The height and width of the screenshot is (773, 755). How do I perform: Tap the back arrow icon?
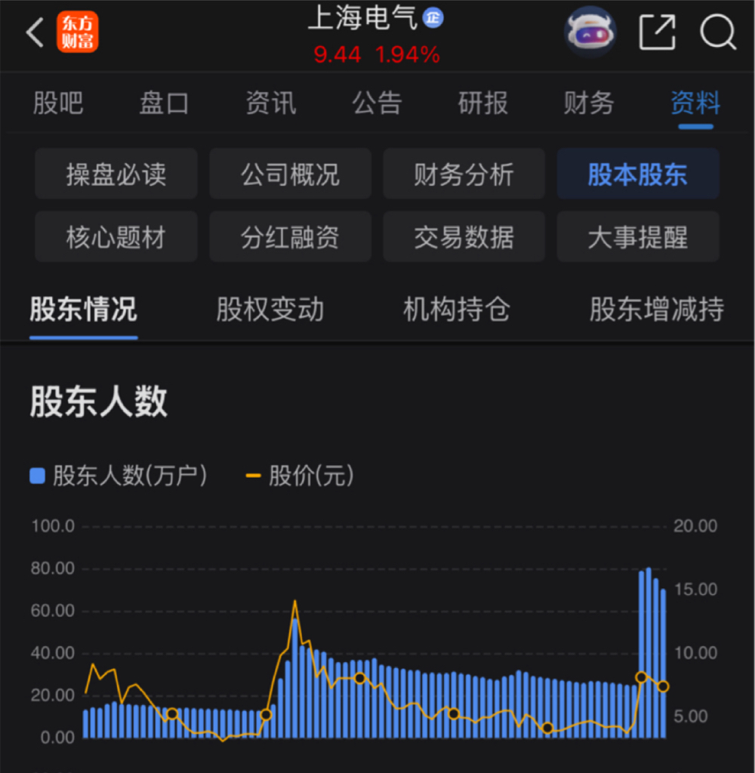[x=35, y=32]
